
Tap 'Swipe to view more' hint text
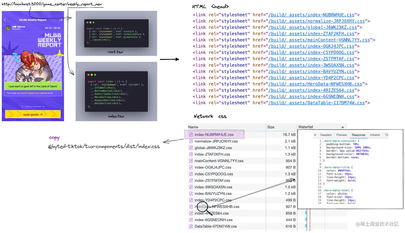33,106
